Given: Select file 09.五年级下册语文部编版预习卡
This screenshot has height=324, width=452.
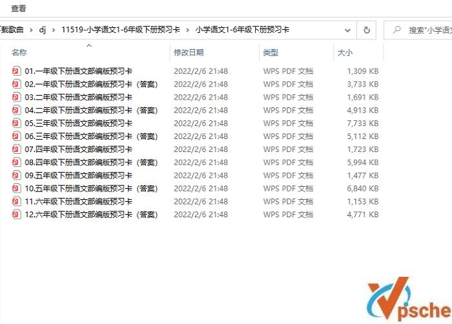Looking at the screenshot, I should click(78, 175).
